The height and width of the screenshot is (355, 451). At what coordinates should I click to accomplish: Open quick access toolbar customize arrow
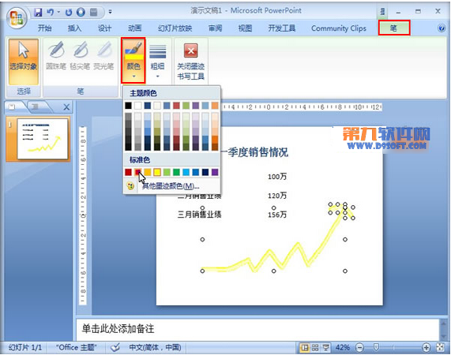tap(110, 12)
